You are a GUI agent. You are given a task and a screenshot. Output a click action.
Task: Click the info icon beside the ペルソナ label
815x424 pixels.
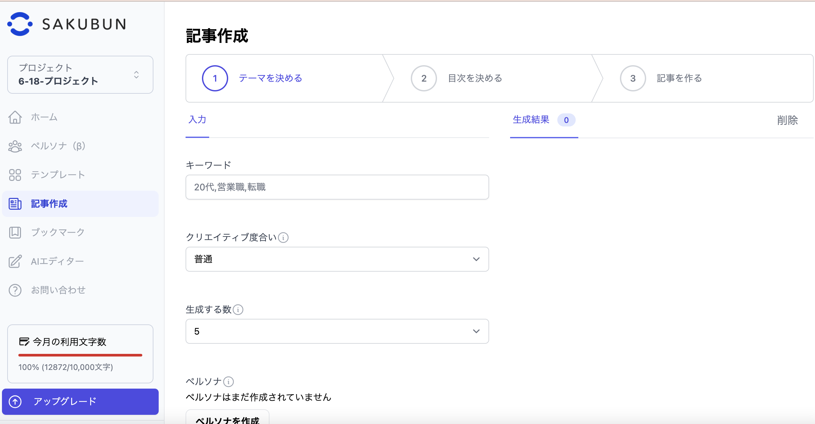click(x=229, y=381)
